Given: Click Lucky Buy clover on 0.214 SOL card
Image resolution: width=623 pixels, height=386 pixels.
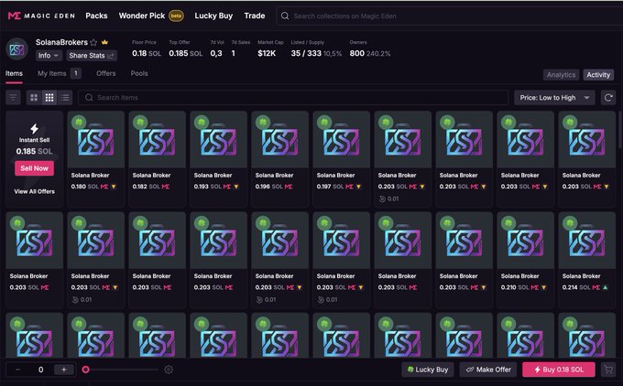Looking at the screenshot, I should point(570,223).
